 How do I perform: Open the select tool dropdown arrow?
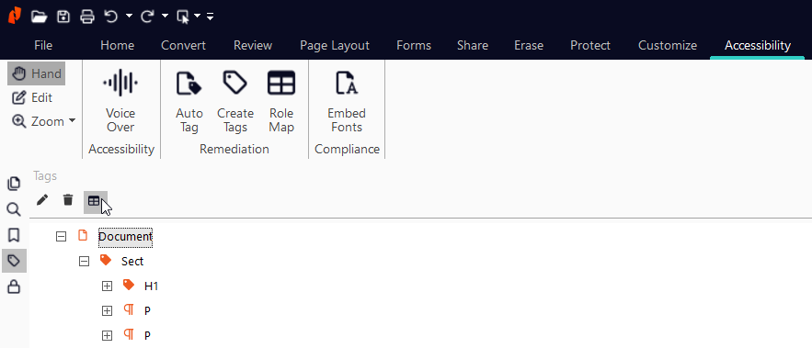[x=198, y=16]
